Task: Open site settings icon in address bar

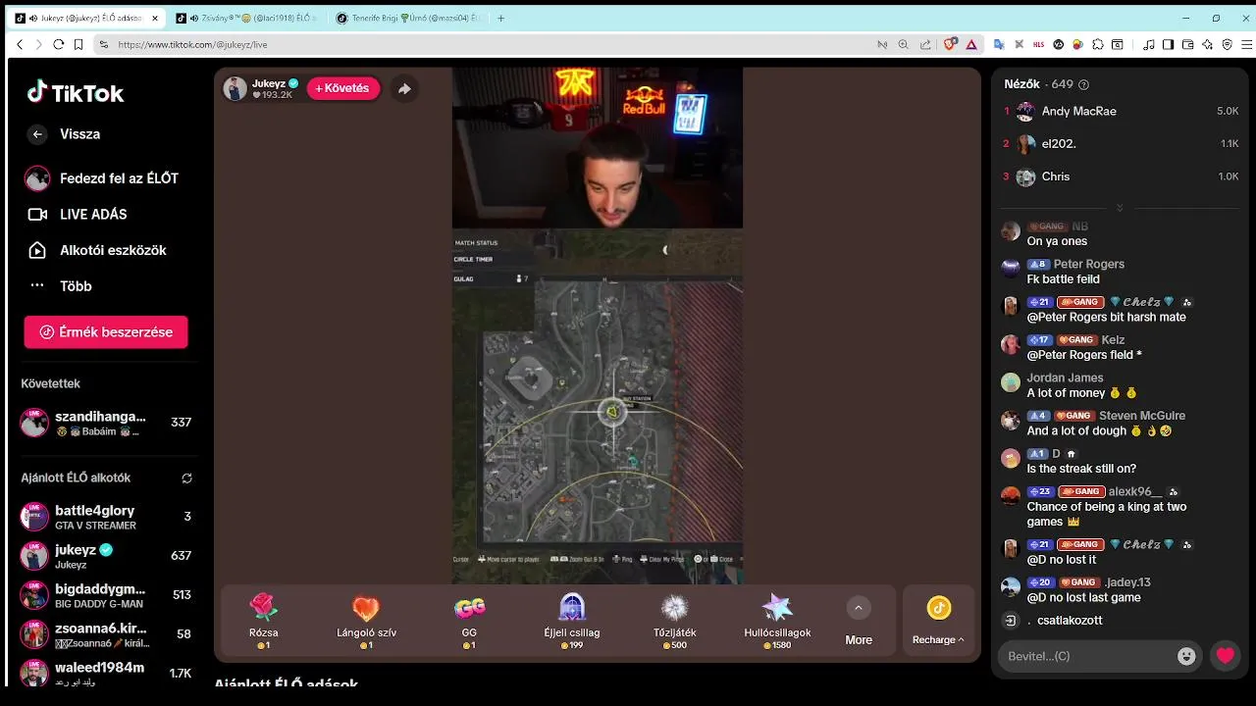Action: point(103,44)
